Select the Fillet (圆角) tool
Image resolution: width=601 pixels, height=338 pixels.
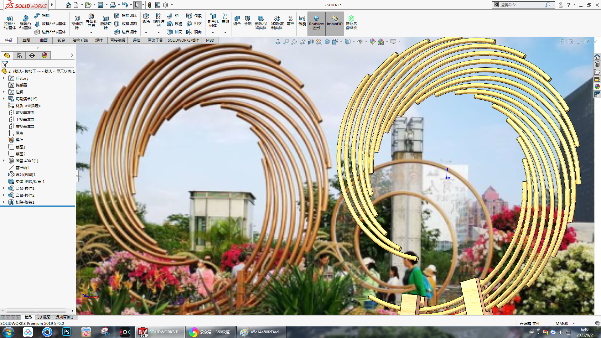pos(146,19)
